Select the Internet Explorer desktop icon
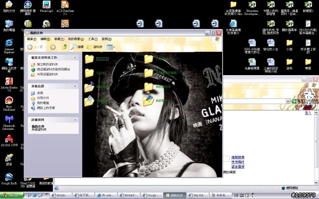 tap(9, 46)
